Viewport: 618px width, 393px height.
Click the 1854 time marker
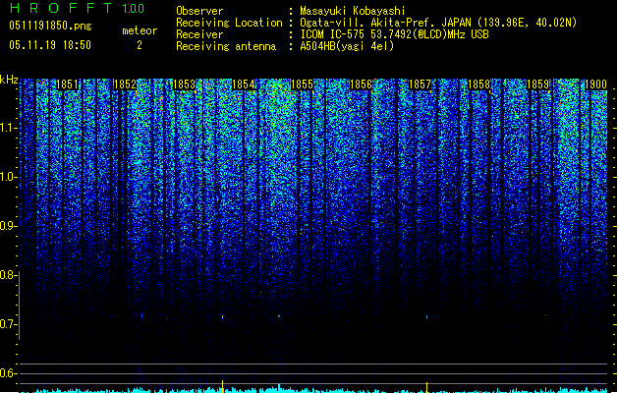coord(244,84)
